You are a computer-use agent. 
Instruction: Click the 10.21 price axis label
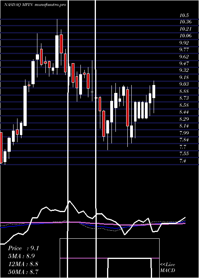185,29
